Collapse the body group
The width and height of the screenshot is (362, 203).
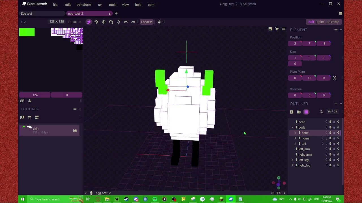[292, 127]
